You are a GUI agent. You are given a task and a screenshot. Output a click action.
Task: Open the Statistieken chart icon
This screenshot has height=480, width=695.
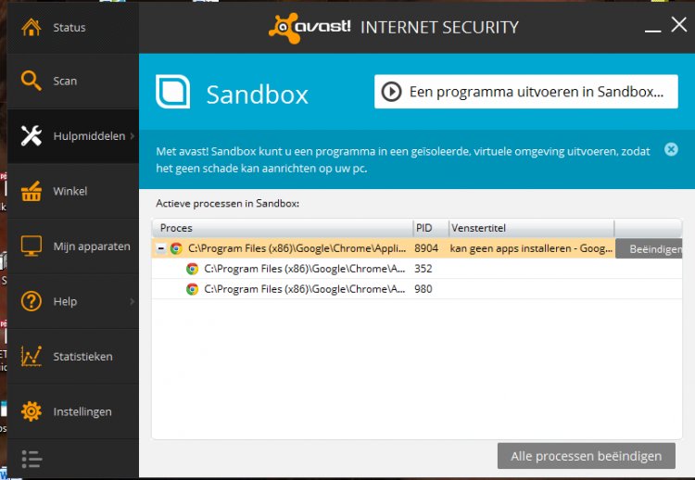pos(31,357)
